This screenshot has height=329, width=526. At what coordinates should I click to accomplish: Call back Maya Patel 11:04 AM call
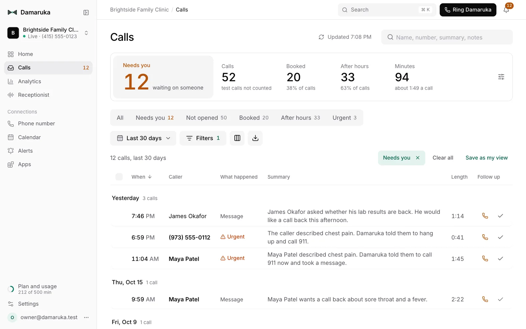485,259
